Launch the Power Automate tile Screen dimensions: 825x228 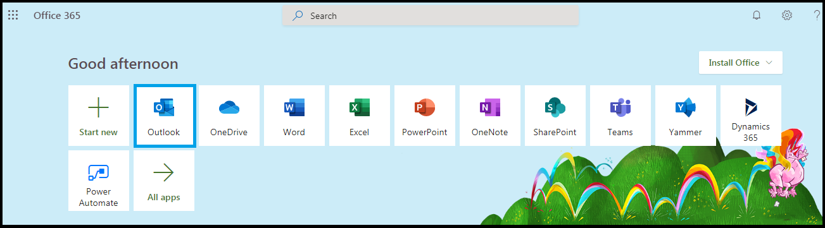(x=99, y=181)
